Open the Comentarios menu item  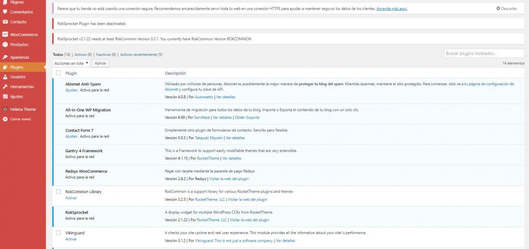(x=22, y=12)
